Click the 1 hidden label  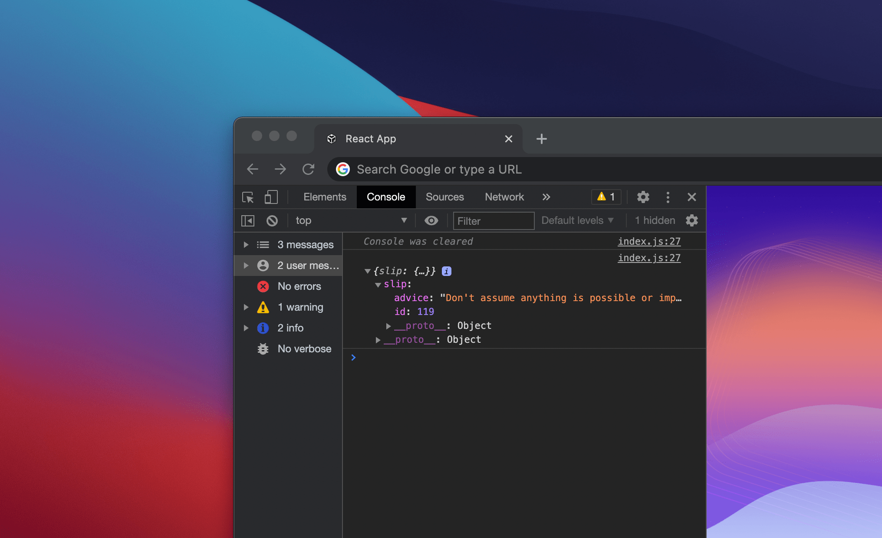(655, 220)
